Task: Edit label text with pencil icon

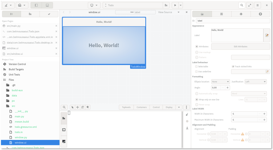Action: coord(267,35)
